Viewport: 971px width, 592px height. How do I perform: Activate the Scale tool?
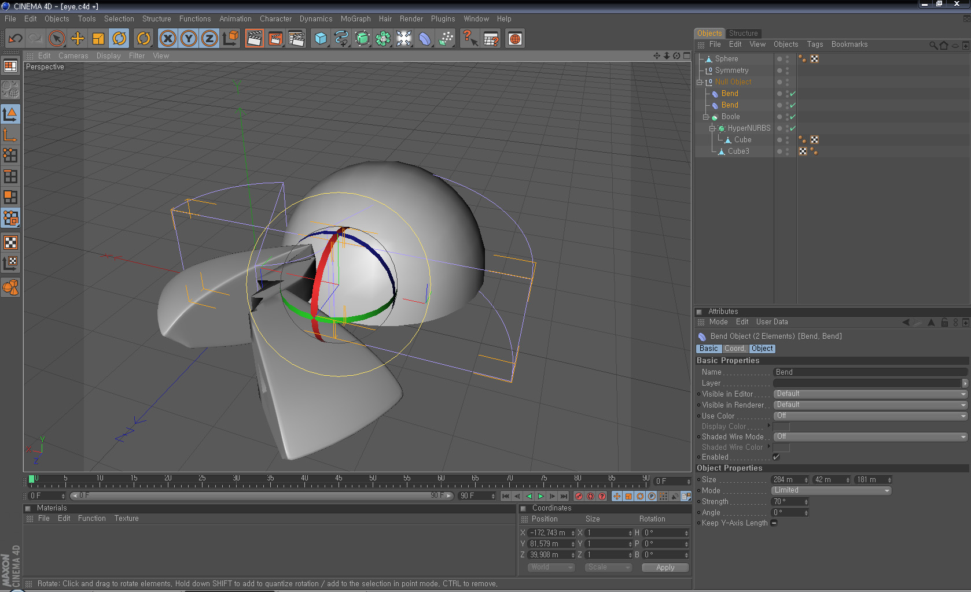coord(98,39)
